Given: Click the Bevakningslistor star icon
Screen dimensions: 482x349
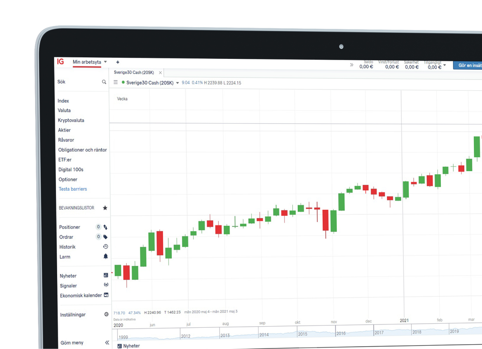Looking at the screenshot, I should click(x=105, y=208).
